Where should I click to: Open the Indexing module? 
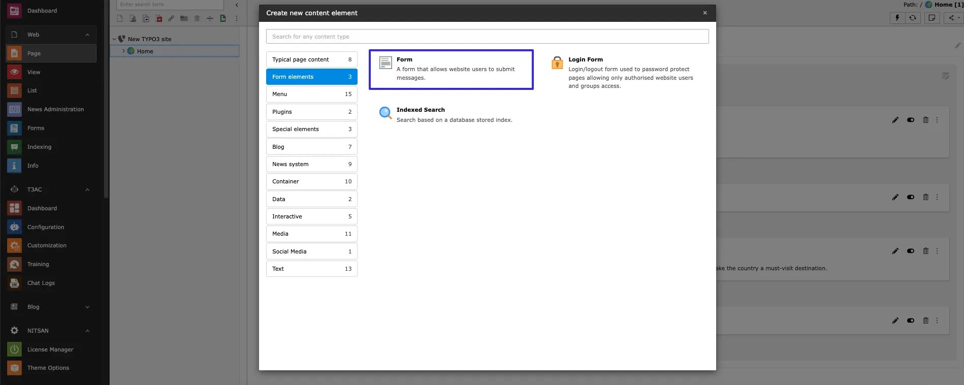(x=51, y=147)
